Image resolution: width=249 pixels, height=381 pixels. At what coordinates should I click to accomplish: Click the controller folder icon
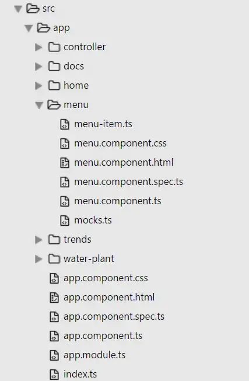(54, 47)
